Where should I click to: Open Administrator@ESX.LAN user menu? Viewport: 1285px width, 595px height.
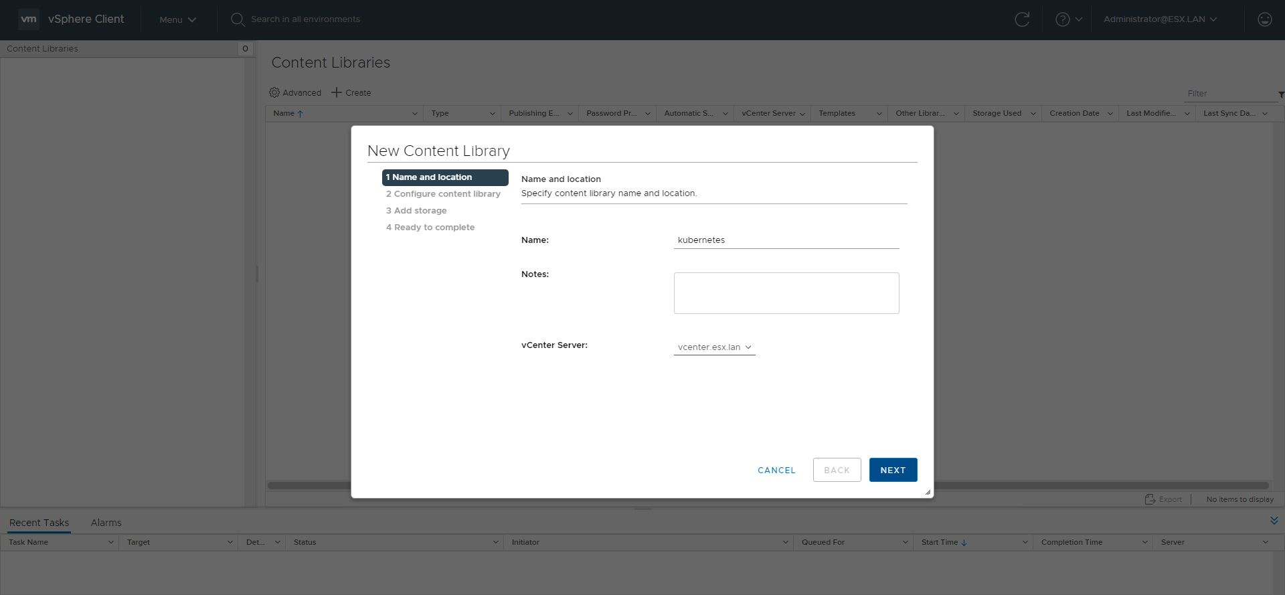coord(1160,19)
